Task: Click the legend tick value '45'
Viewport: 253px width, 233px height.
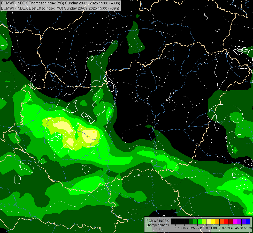Action: 237,228
